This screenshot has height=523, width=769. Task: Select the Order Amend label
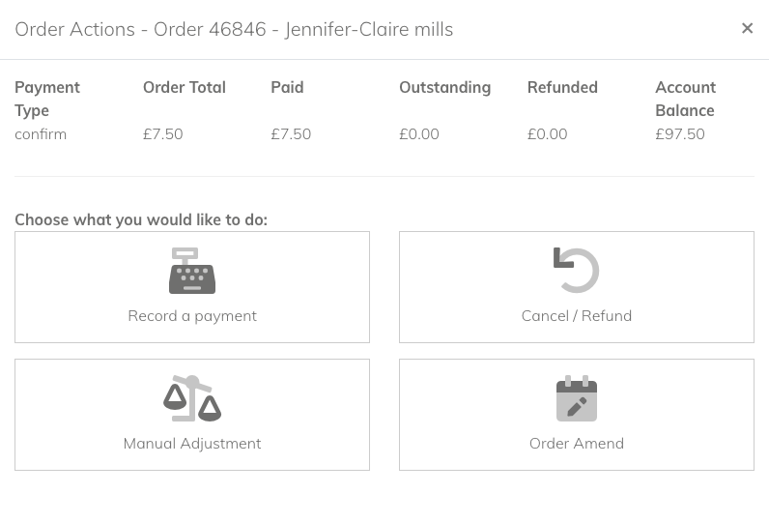pyautogui.click(x=577, y=443)
